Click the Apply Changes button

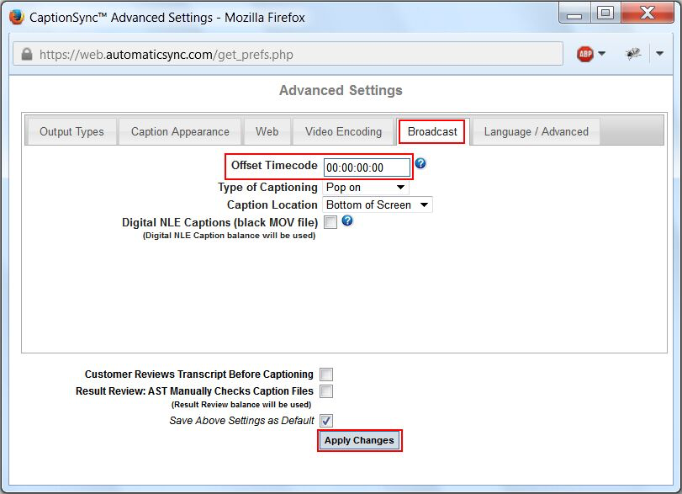[359, 440]
